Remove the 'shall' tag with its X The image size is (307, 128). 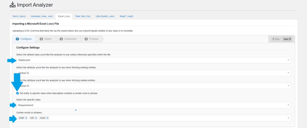click(26, 118)
